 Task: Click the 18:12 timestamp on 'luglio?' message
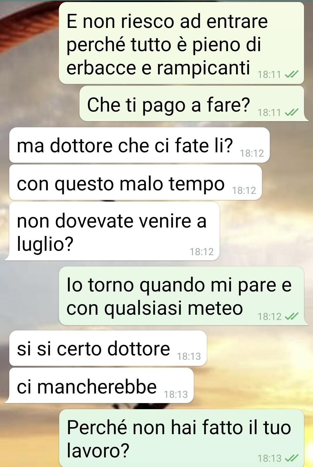202,252
